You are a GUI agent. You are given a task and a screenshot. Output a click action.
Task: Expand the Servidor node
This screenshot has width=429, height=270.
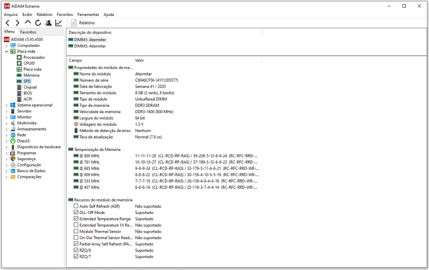click(x=6, y=112)
